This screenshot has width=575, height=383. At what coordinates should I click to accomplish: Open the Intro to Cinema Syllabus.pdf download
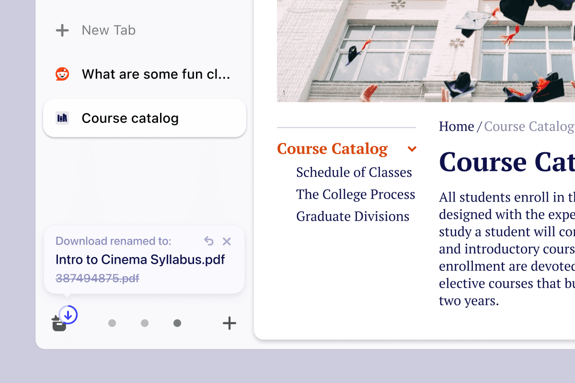tap(140, 260)
